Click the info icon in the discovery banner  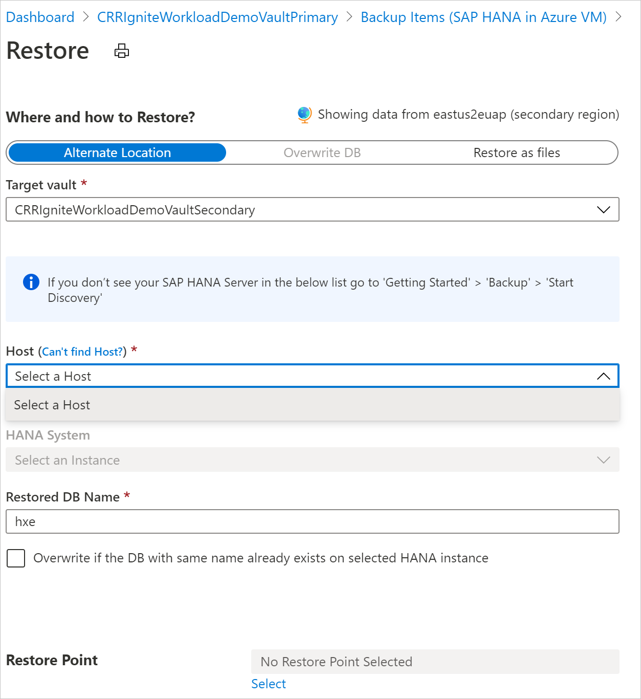coord(31,282)
